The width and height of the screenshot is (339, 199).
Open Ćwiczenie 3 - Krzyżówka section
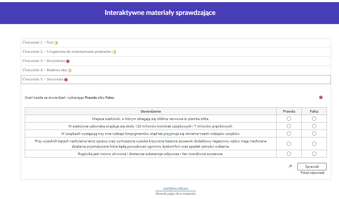click(x=43, y=61)
